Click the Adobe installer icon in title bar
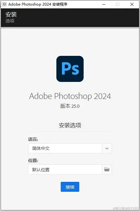The width and height of the screenshot is (140, 211). coord(4,4)
